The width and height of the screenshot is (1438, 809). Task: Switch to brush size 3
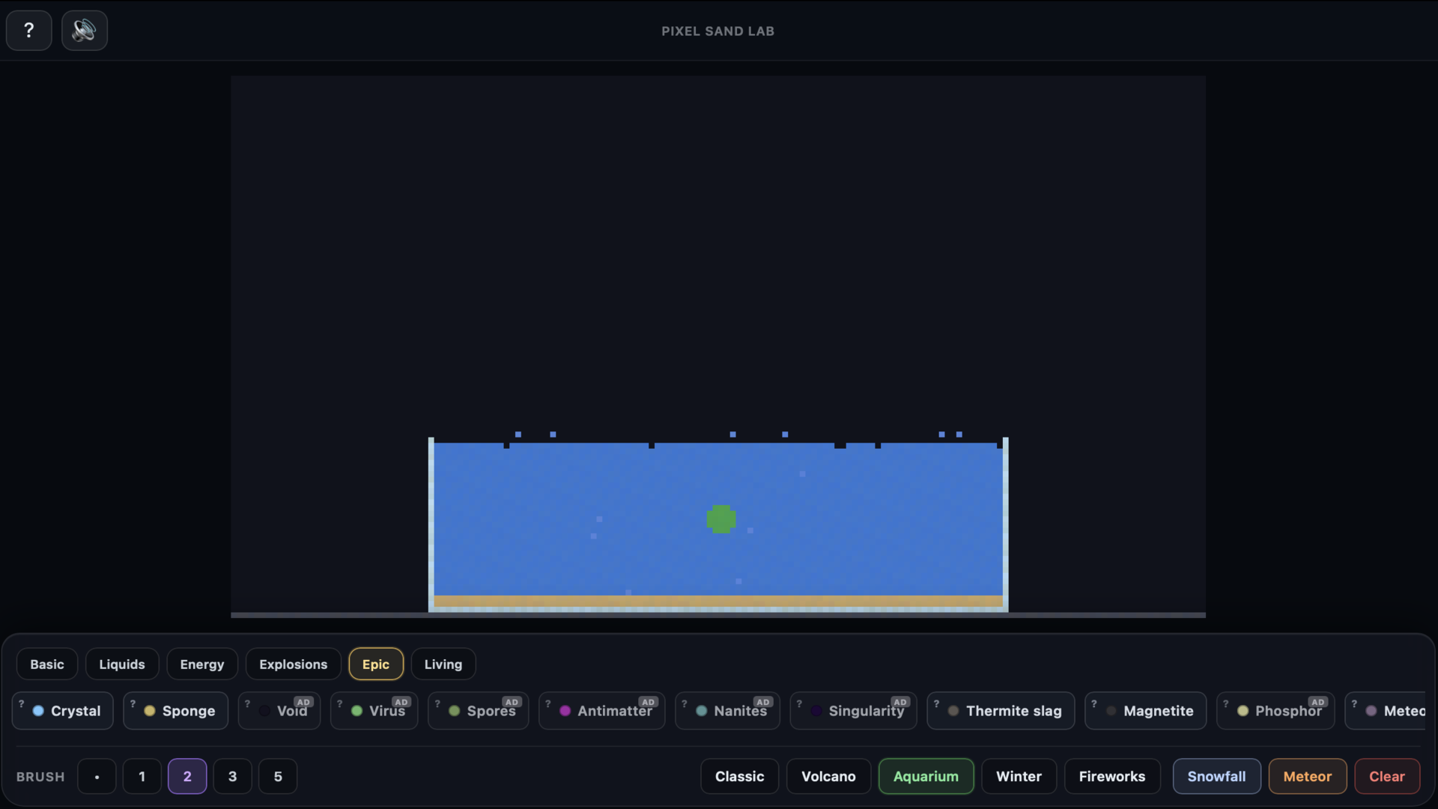click(x=232, y=776)
